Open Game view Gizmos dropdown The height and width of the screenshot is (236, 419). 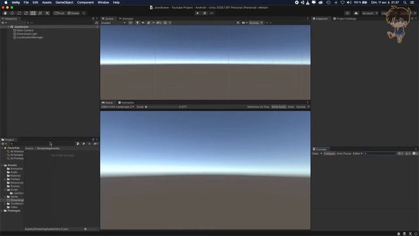coord(302,107)
